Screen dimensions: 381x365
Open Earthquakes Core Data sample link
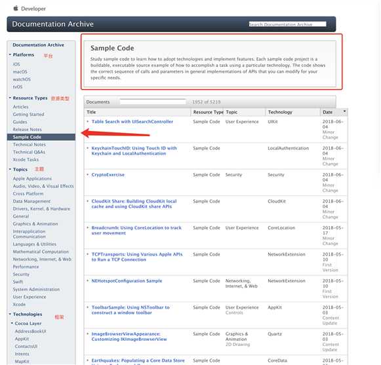click(x=138, y=361)
